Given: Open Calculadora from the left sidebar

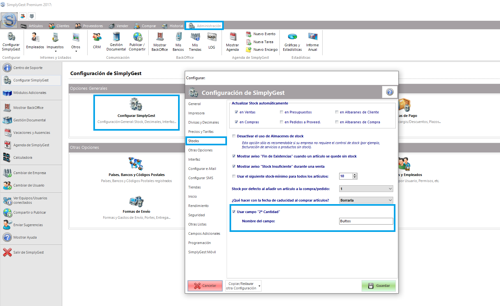Looking at the screenshot, I should 22,157.
